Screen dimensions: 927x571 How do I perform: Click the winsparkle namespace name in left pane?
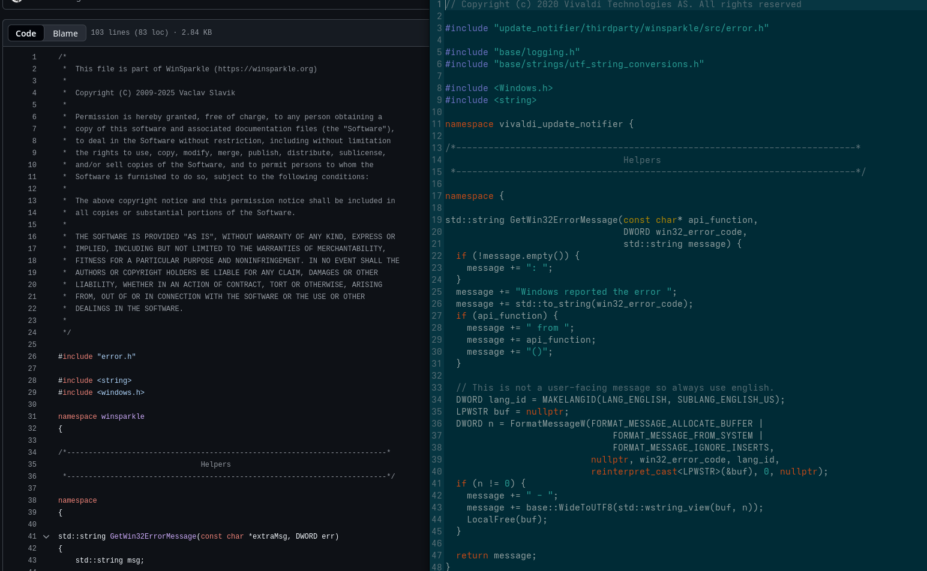click(122, 416)
